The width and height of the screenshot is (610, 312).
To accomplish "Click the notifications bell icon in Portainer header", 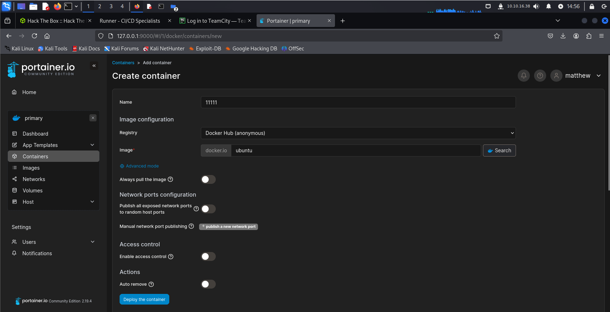I will pyautogui.click(x=523, y=76).
